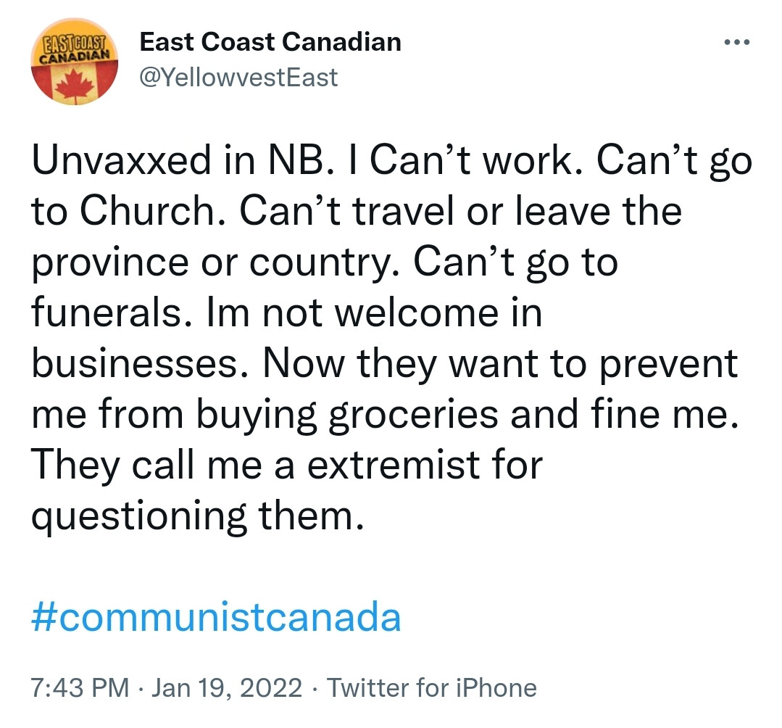Click the line starting 'to Church'
This screenshot has height=728, width=782.
(357, 212)
